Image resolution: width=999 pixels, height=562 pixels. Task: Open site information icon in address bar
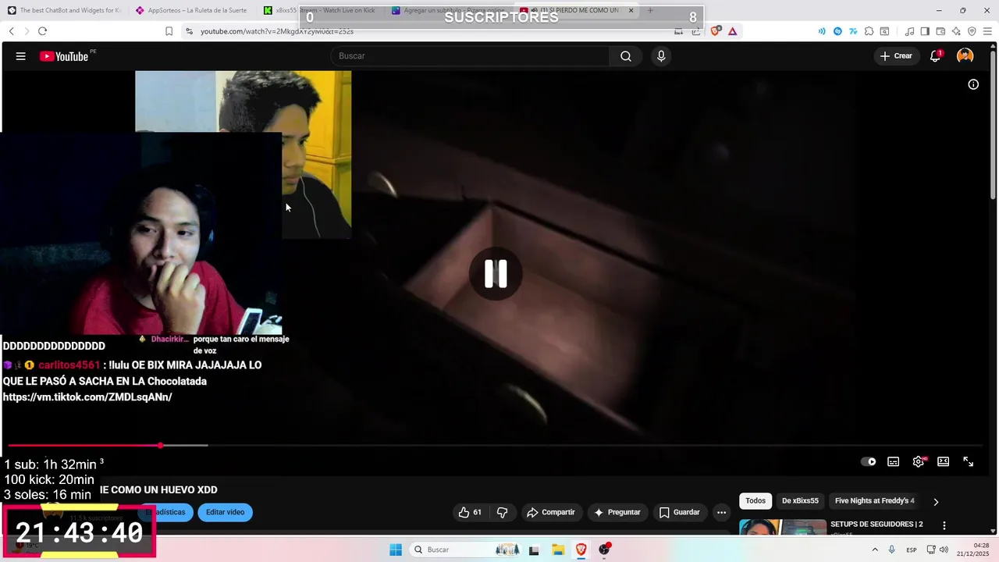pyautogui.click(x=189, y=31)
